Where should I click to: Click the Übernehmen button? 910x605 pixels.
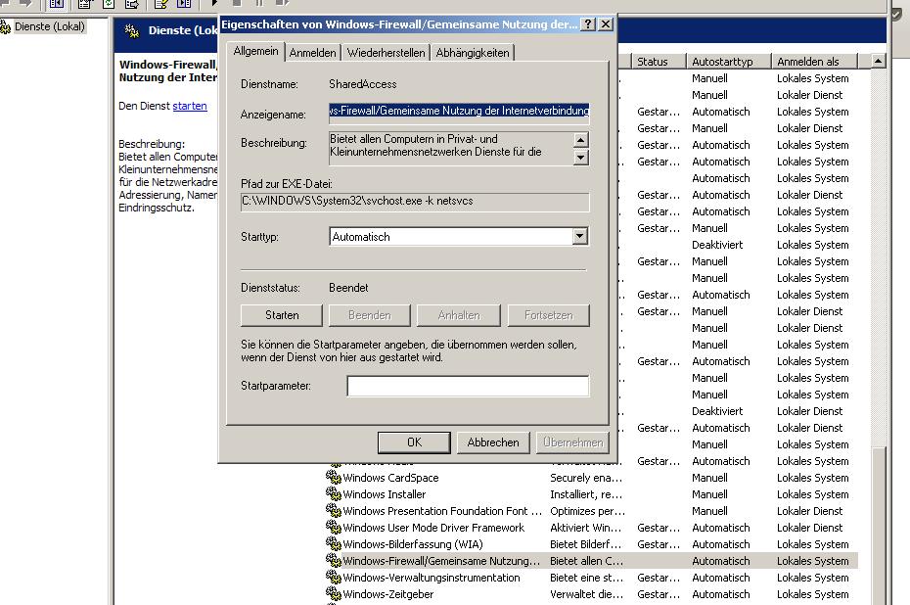pos(572,442)
